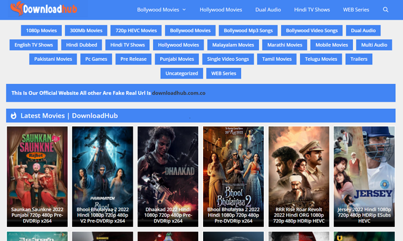View the Tamil Movies category

click(277, 59)
